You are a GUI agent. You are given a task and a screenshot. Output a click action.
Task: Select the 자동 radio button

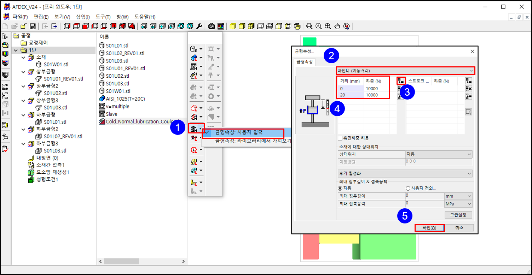click(340, 188)
